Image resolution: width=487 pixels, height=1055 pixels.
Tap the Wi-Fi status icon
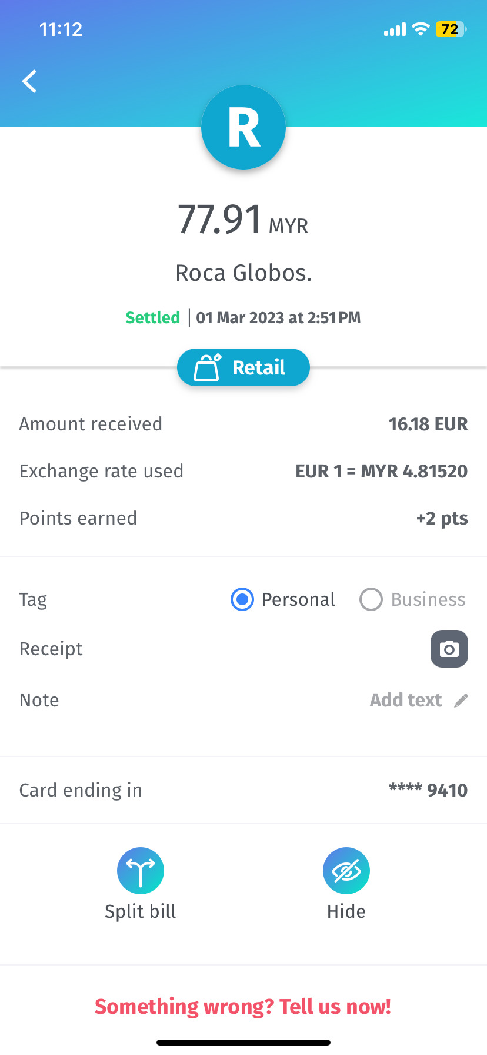click(421, 29)
